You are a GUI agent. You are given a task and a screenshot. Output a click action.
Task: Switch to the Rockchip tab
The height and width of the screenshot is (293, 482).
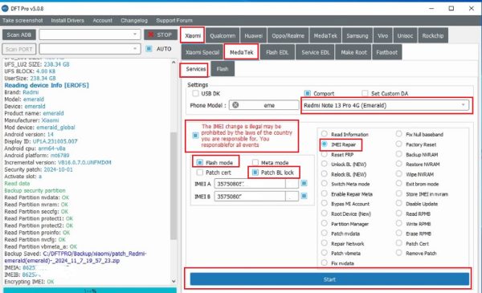coord(433,35)
